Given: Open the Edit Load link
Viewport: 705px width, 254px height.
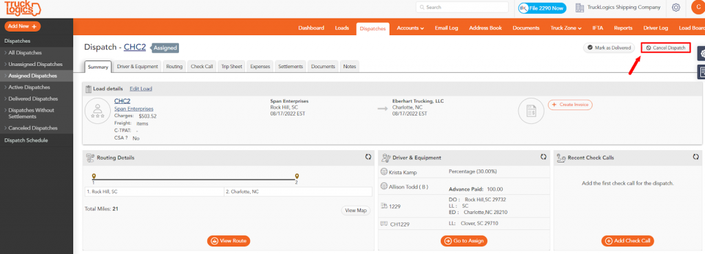Looking at the screenshot, I should pos(140,89).
